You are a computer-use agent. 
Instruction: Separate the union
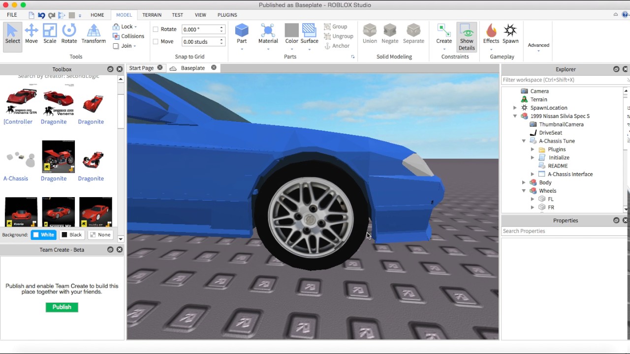(x=413, y=34)
